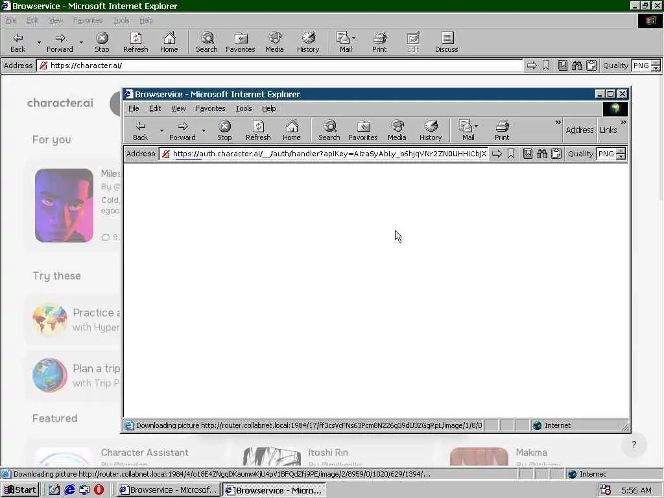Click Go arrow beside front window address

point(497,154)
